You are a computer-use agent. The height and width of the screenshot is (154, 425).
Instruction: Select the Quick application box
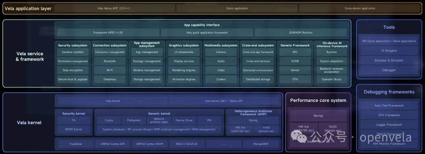coord(237,8)
